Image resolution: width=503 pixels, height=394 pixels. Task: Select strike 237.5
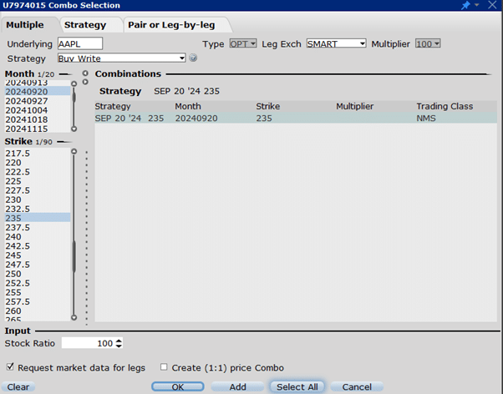(x=38, y=227)
